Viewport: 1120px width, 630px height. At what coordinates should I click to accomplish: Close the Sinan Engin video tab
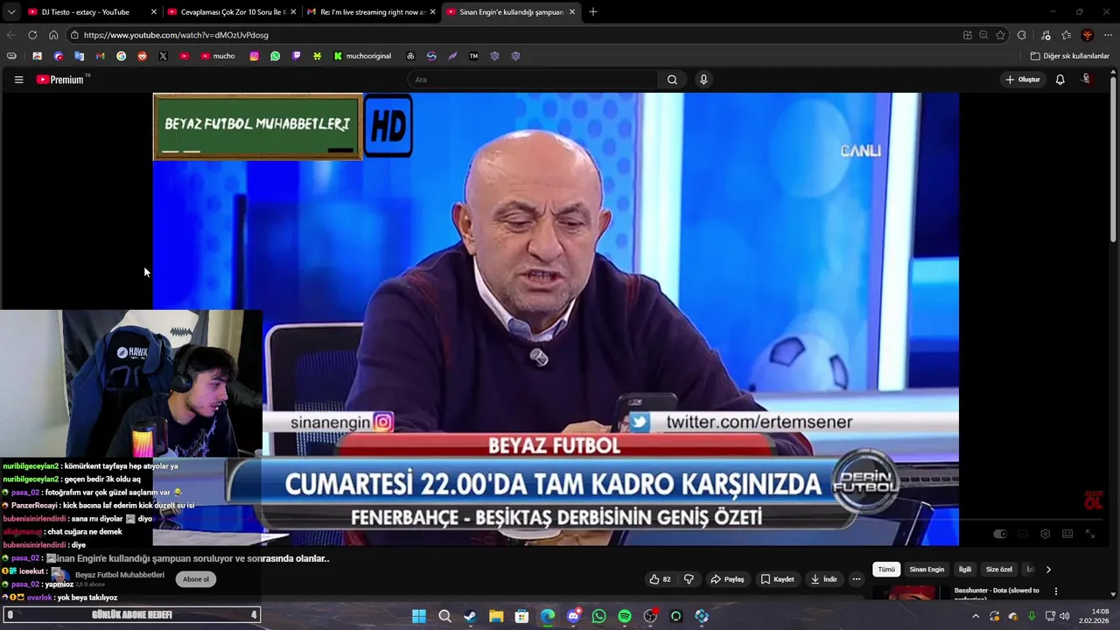tap(572, 12)
